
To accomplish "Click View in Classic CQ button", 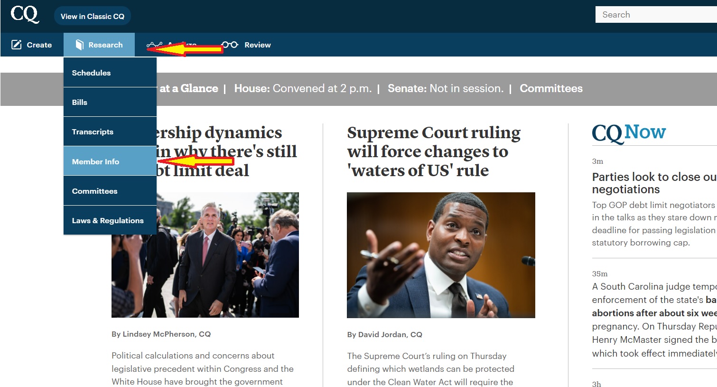I will click(93, 16).
